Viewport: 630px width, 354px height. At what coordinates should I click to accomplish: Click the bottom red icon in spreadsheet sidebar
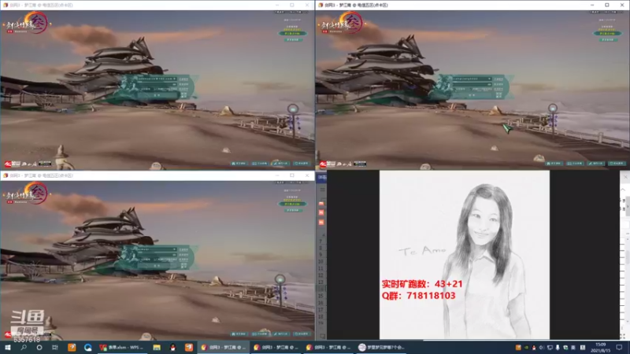pyautogui.click(x=321, y=222)
